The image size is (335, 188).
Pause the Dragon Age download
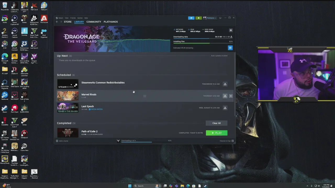[230, 48]
